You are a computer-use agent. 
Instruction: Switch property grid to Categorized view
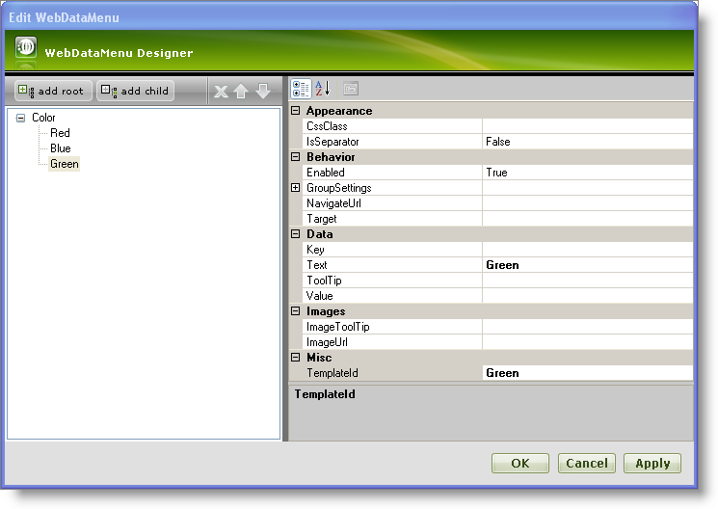pyautogui.click(x=301, y=89)
